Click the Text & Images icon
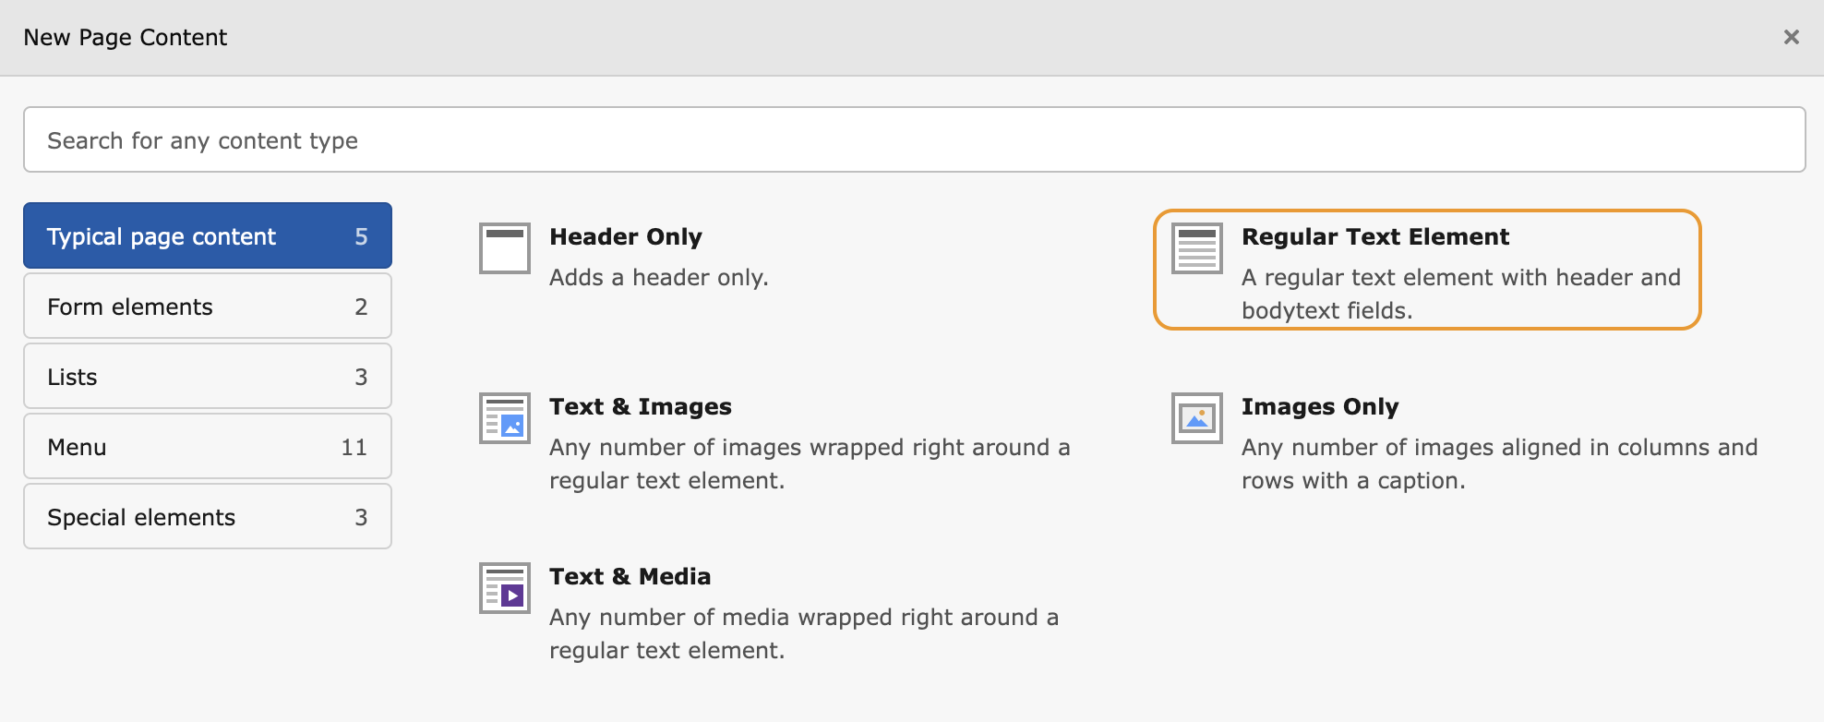Viewport: 1824px width, 722px height. [505, 418]
